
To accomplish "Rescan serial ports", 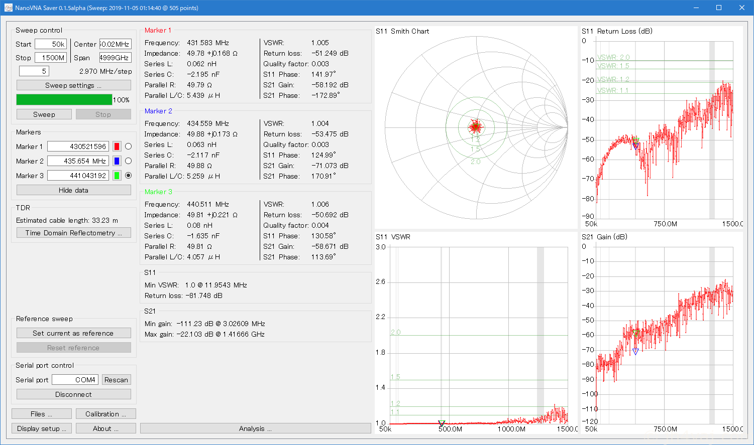I will [x=116, y=380].
